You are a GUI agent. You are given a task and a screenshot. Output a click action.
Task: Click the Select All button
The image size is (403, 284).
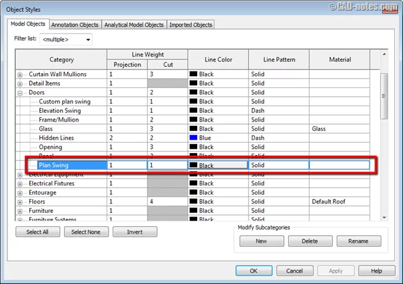click(37, 232)
